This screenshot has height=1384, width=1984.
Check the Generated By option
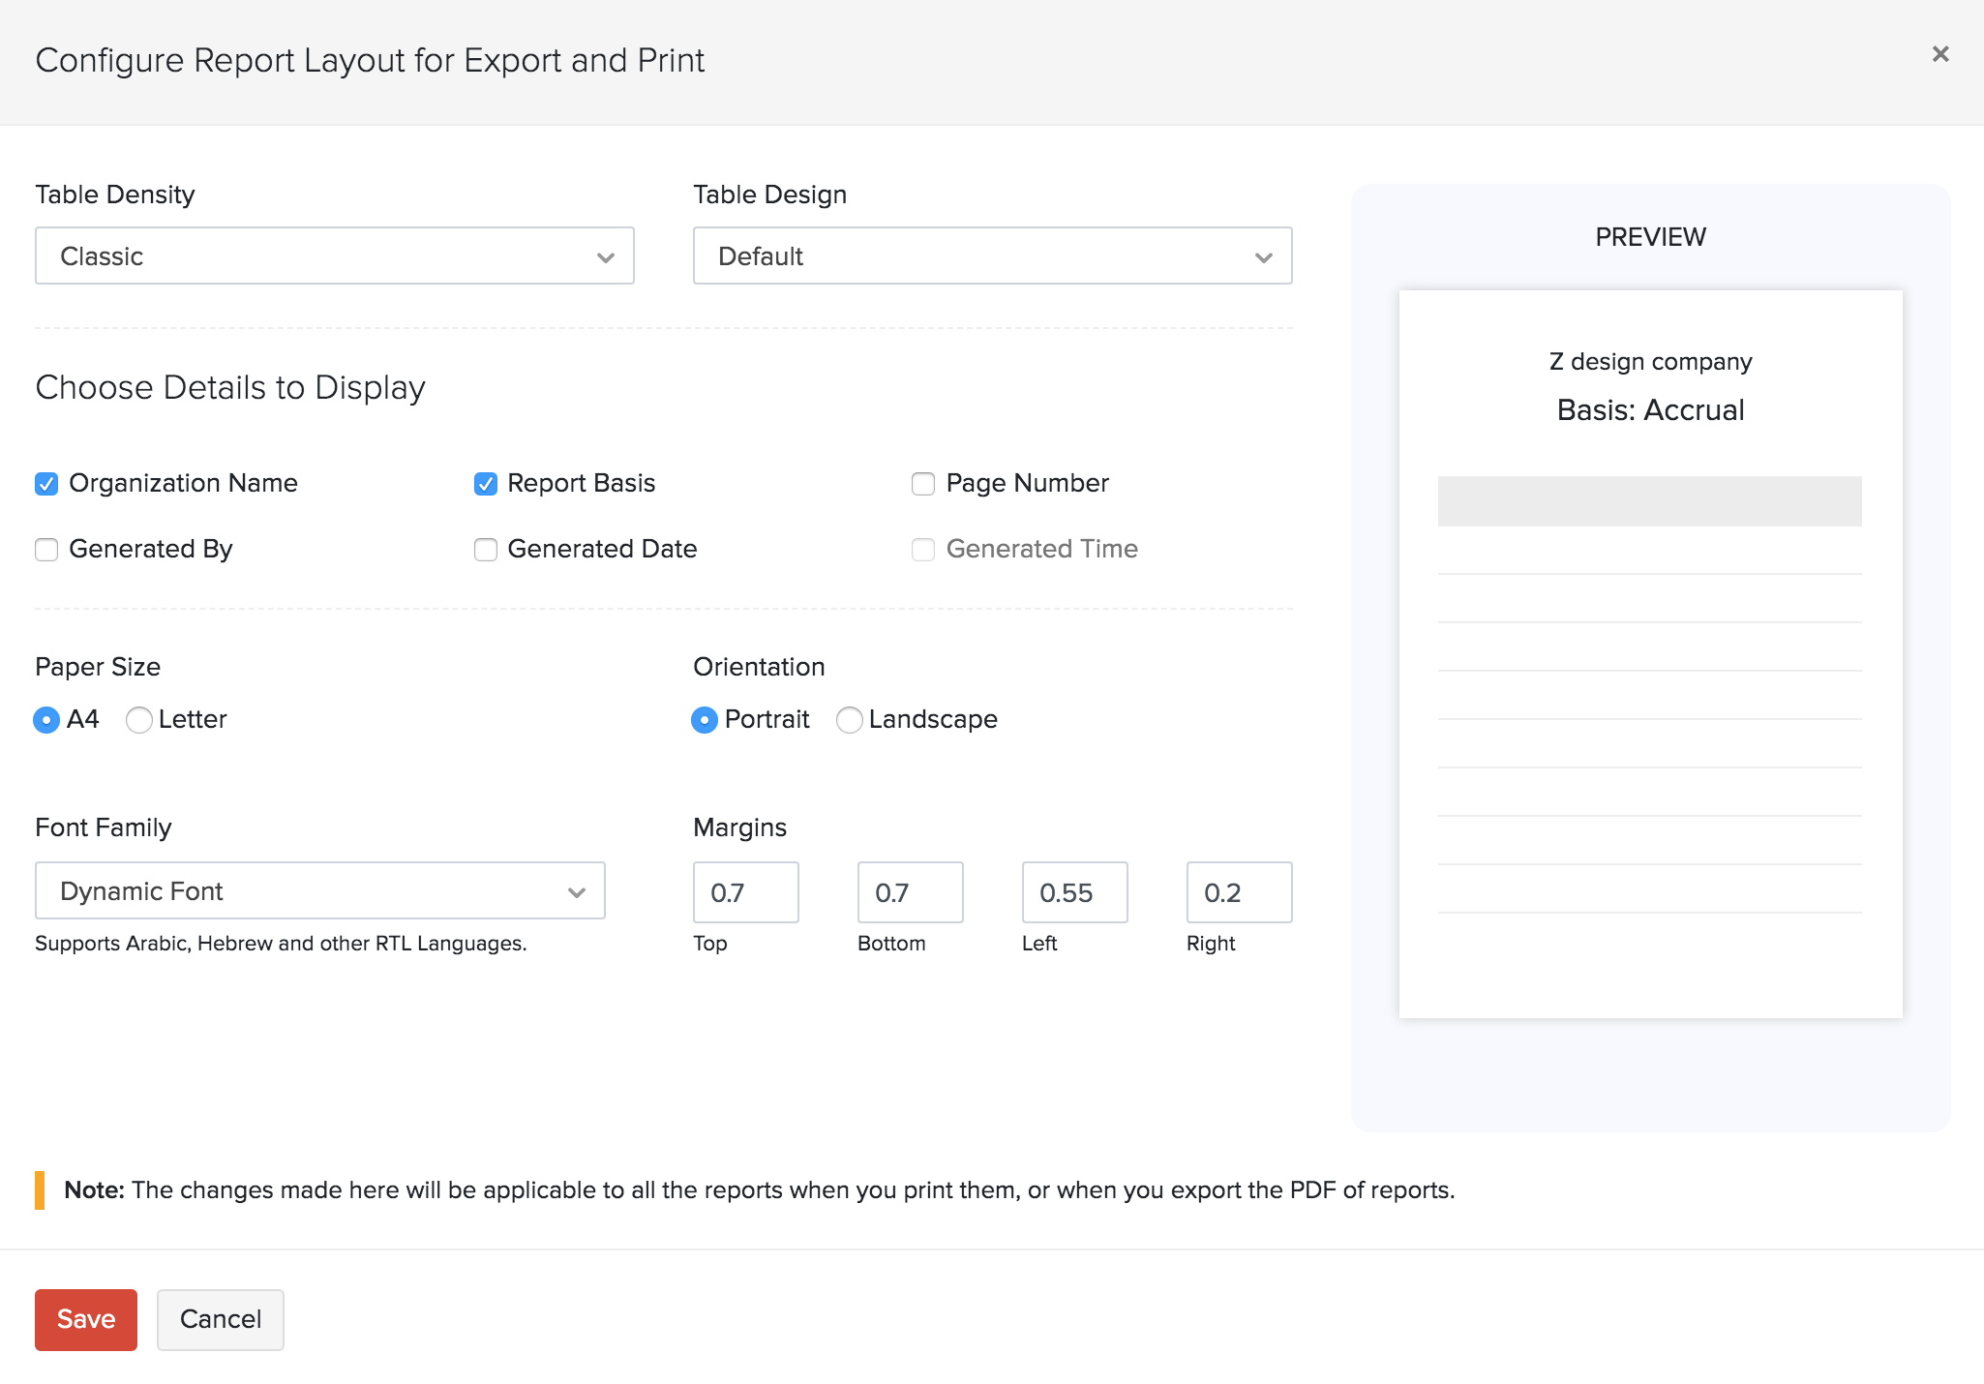46,550
